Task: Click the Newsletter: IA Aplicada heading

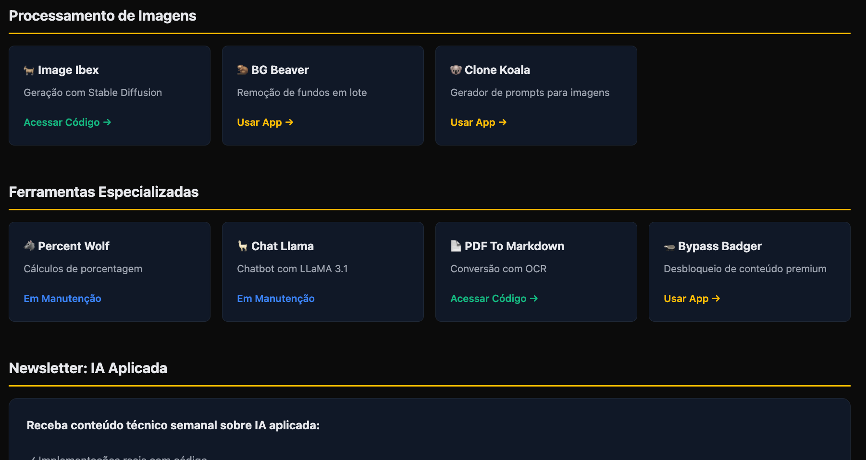Action: [88, 368]
